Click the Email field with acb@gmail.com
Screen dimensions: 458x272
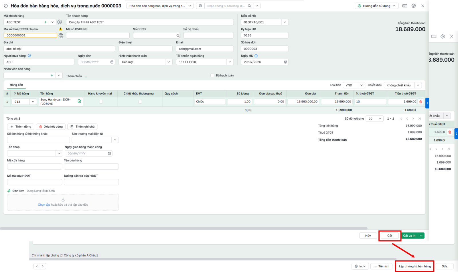coord(205,49)
